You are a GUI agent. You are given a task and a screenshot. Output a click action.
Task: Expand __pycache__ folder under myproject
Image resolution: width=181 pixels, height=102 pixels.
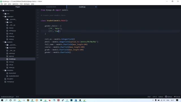[5, 19]
